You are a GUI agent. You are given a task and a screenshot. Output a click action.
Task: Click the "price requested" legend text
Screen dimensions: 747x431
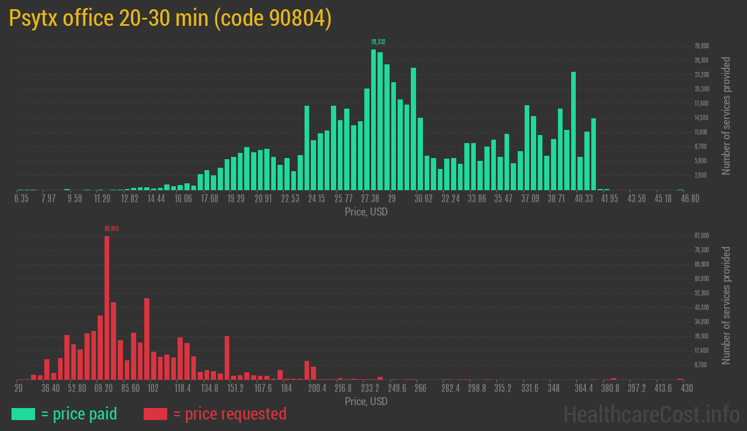coord(229,414)
